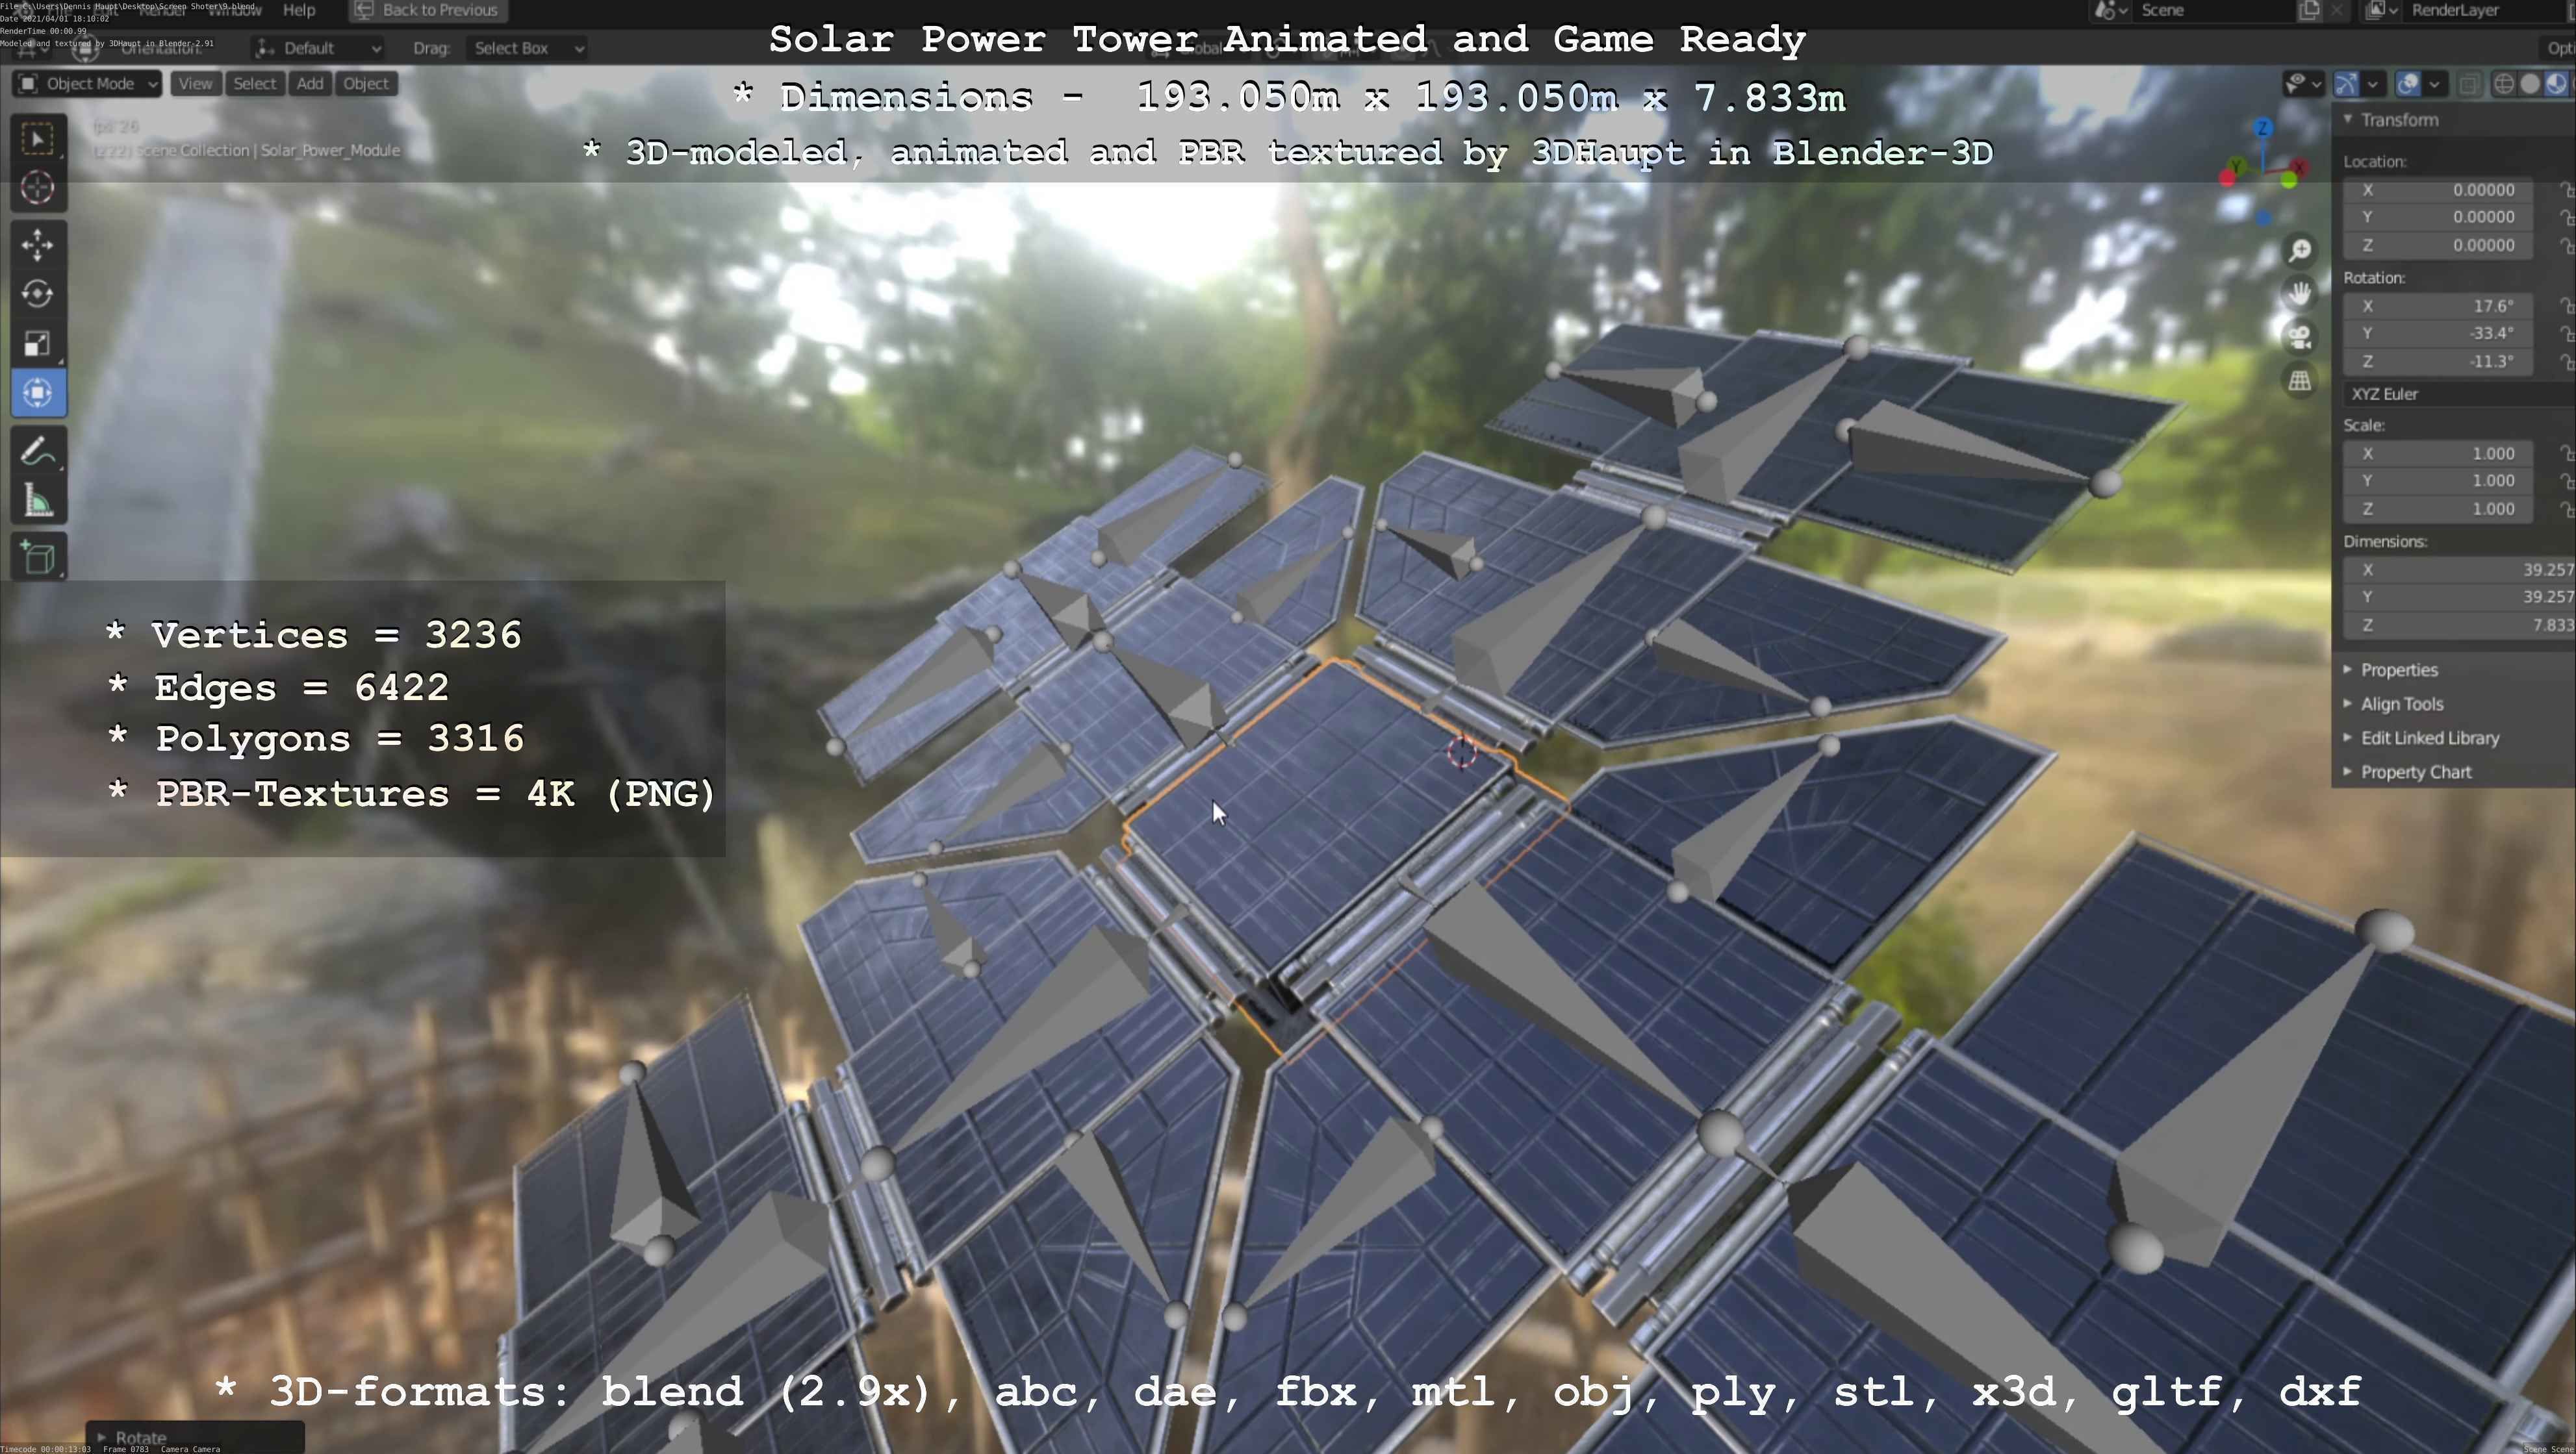Toggle show overlays button
This screenshot has height=1454, width=2576.
coord(2408,84)
